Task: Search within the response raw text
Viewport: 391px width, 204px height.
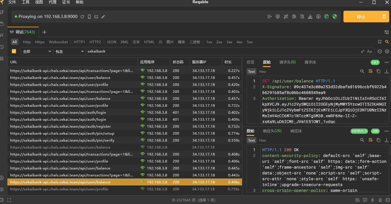Action: pos(362,140)
